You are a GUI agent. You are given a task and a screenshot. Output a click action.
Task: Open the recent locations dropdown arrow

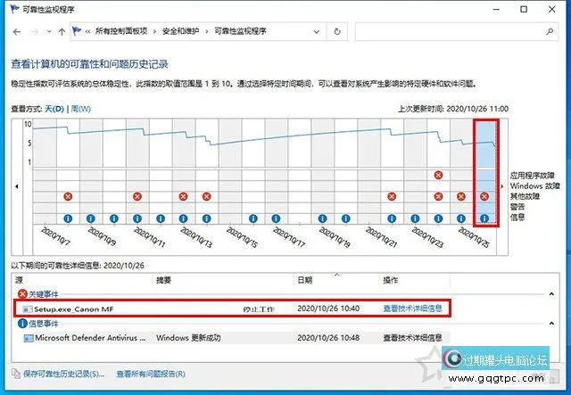pos(49,32)
